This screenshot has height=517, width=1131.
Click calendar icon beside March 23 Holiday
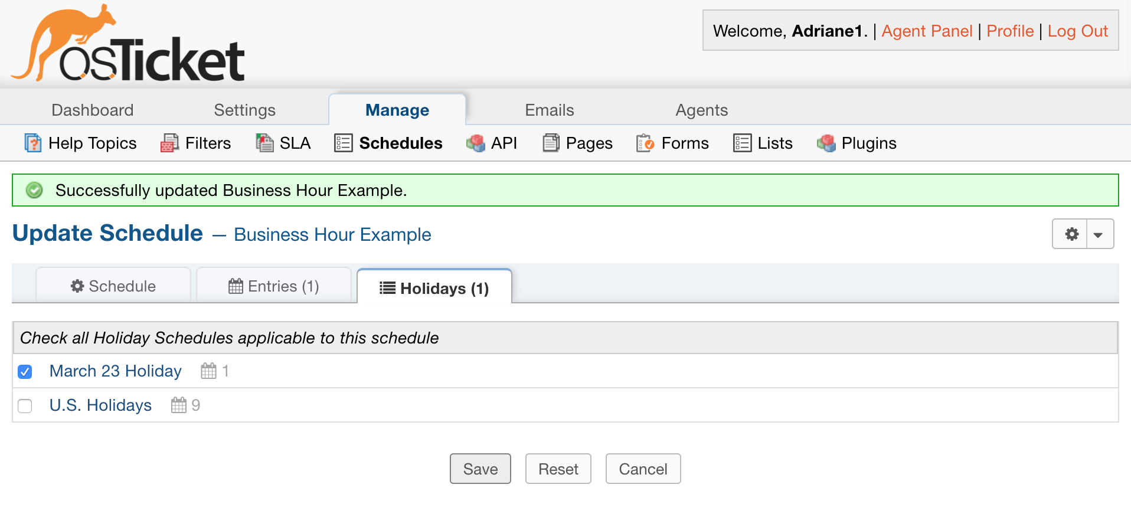pos(208,371)
